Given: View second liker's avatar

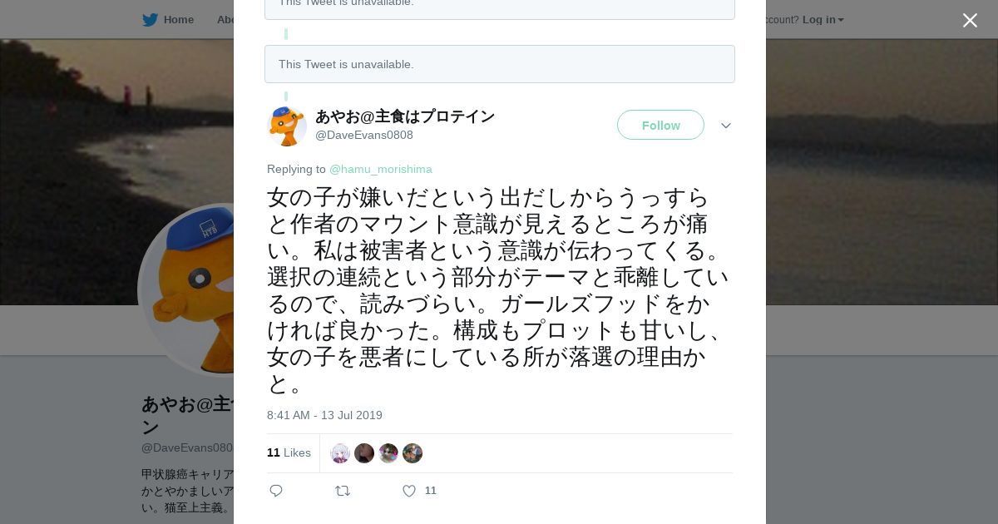Looking at the screenshot, I should pyautogui.click(x=364, y=453).
